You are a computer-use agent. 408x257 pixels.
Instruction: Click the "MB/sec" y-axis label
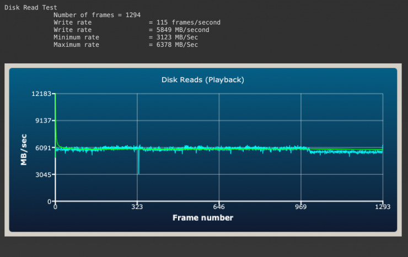(24, 148)
